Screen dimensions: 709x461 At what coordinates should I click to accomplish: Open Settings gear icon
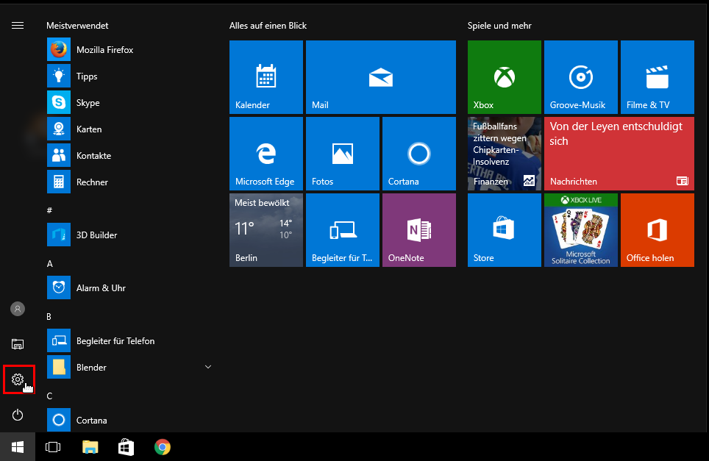click(x=18, y=379)
